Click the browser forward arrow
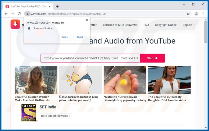209x131 pixels. pyautogui.click(x=13, y=14)
